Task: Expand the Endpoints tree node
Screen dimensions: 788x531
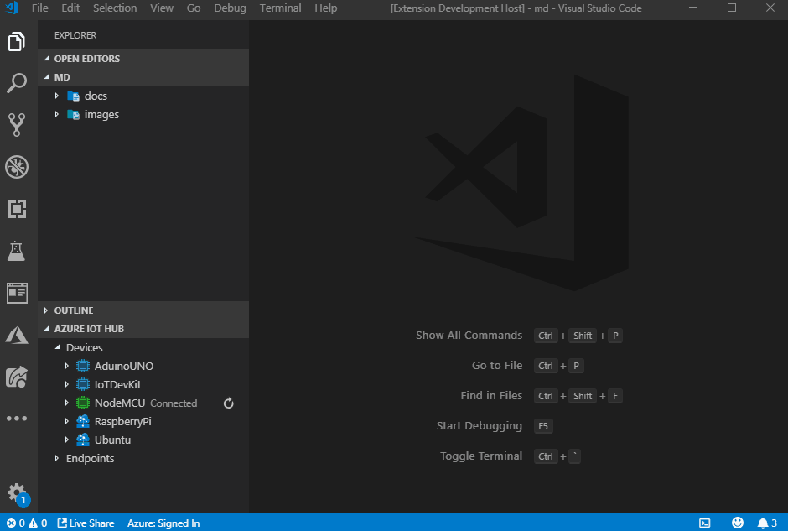Action: point(57,458)
